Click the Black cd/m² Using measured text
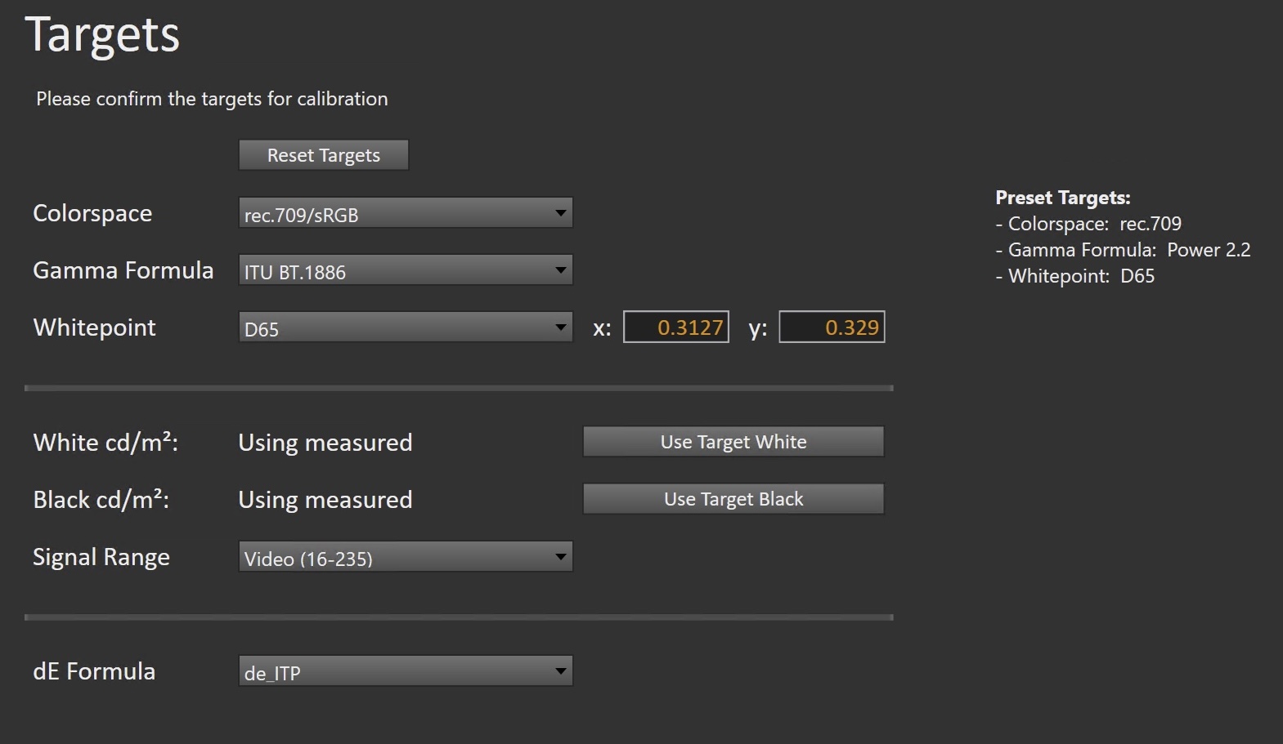 [x=325, y=500]
